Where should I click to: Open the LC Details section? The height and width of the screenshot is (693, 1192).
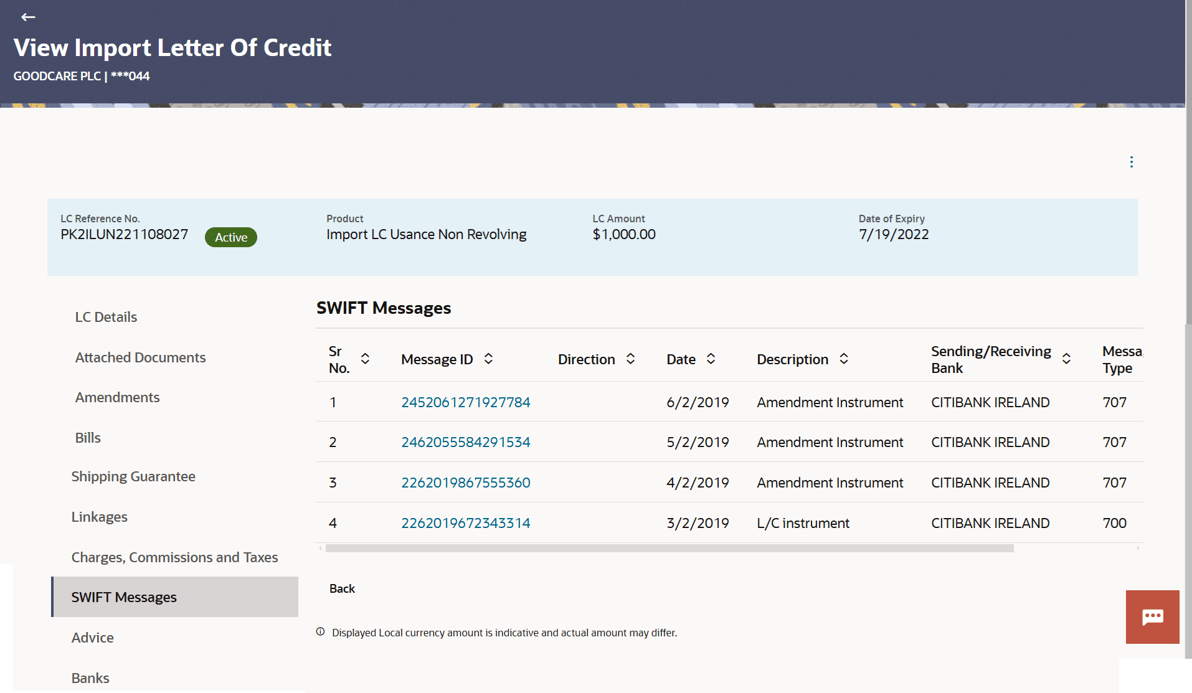(x=106, y=317)
